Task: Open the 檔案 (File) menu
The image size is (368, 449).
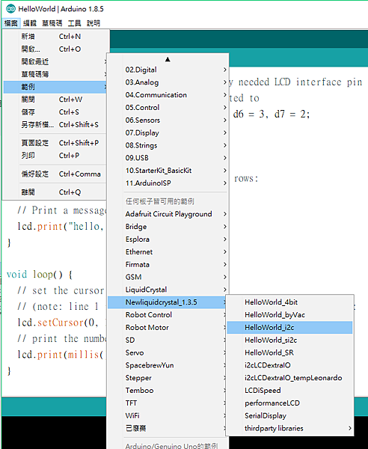Action: coord(11,23)
